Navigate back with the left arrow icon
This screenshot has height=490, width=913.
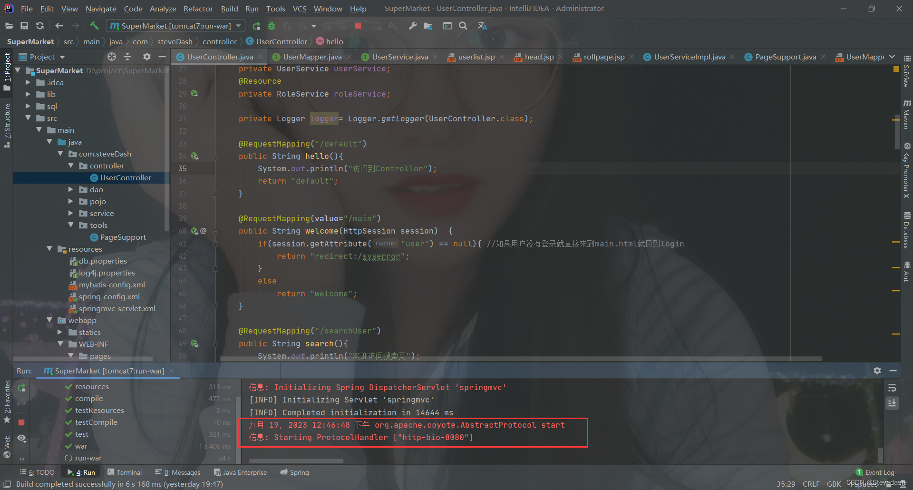59,26
